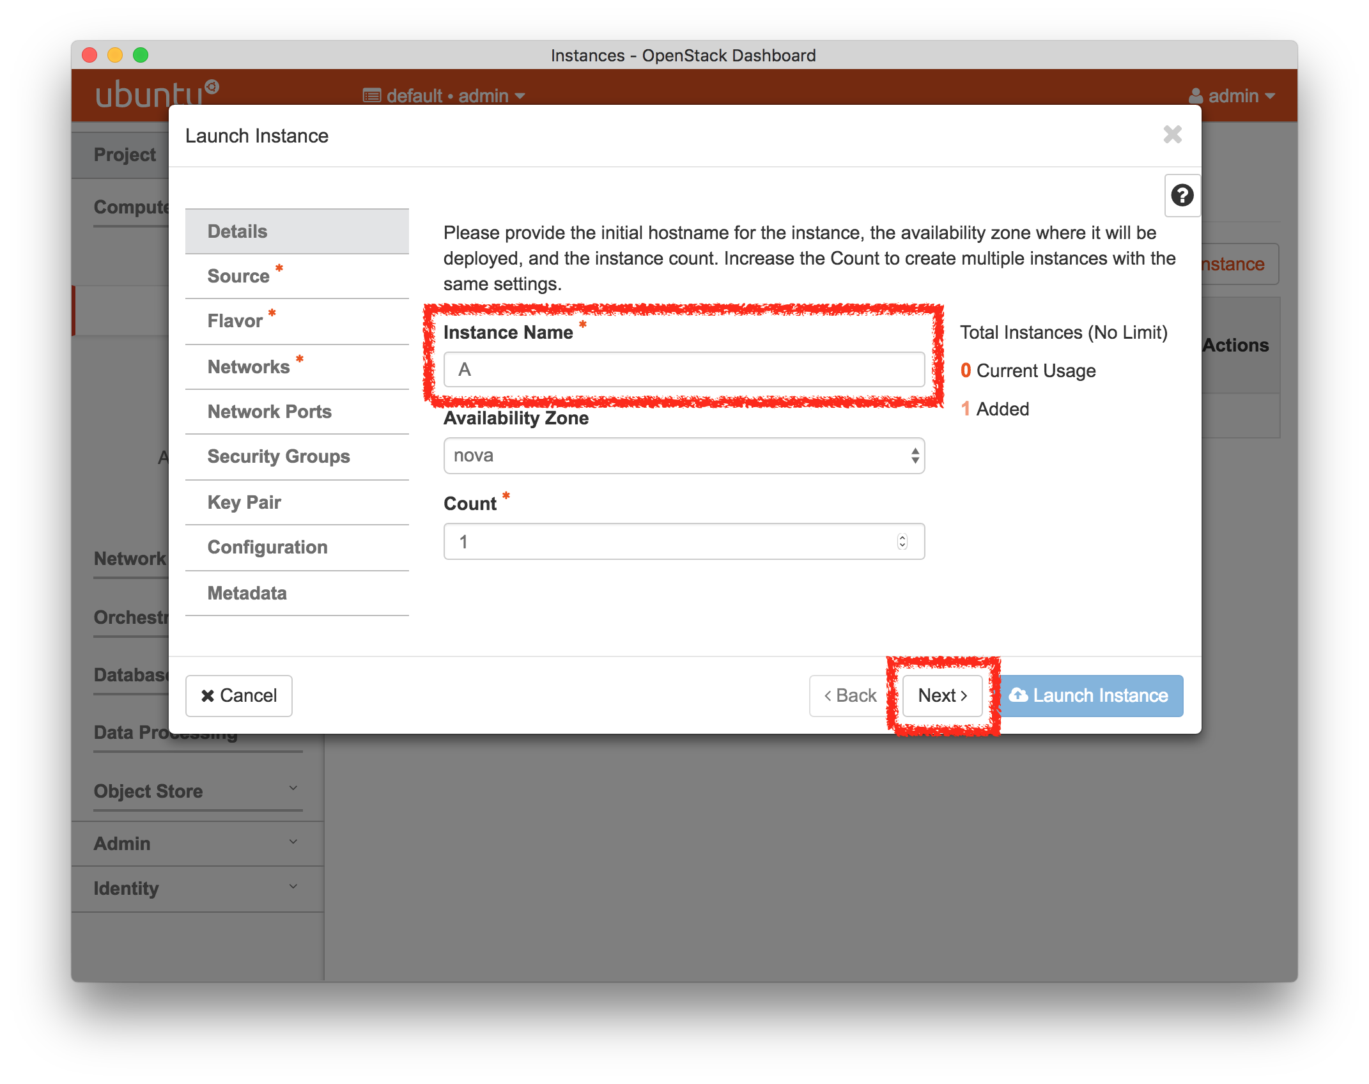This screenshot has width=1369, height=1084.
Task: Select the Network Ports step
Action: (297, 412)
